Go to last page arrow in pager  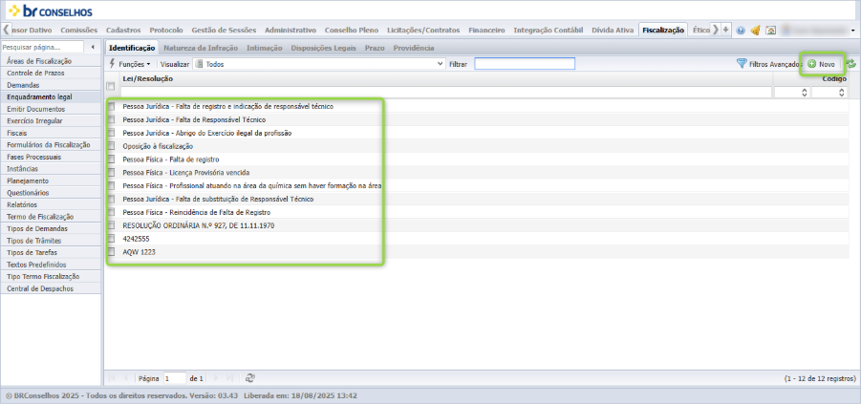pos(229,378)
